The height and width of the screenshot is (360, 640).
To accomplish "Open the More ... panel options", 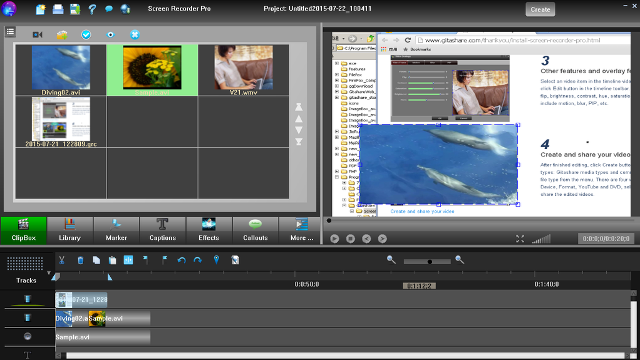I will [x=302, y=230].
